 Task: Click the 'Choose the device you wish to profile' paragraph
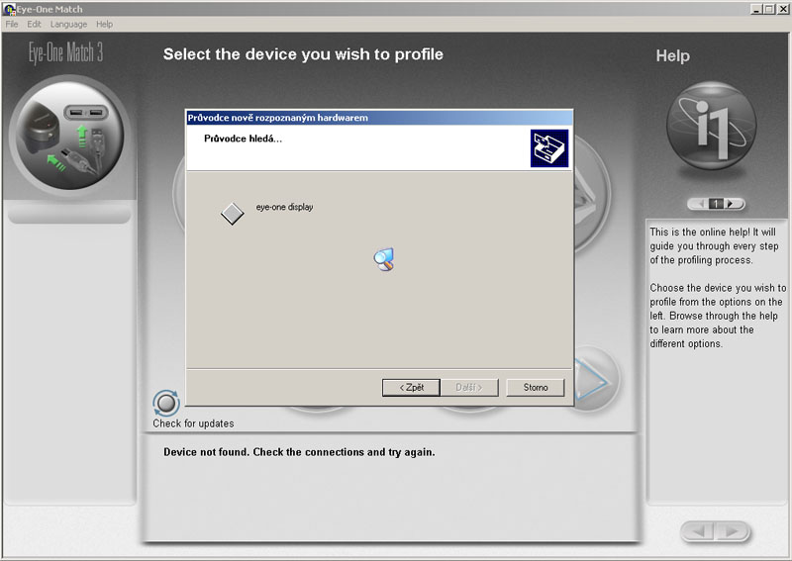tap(718, 316)
